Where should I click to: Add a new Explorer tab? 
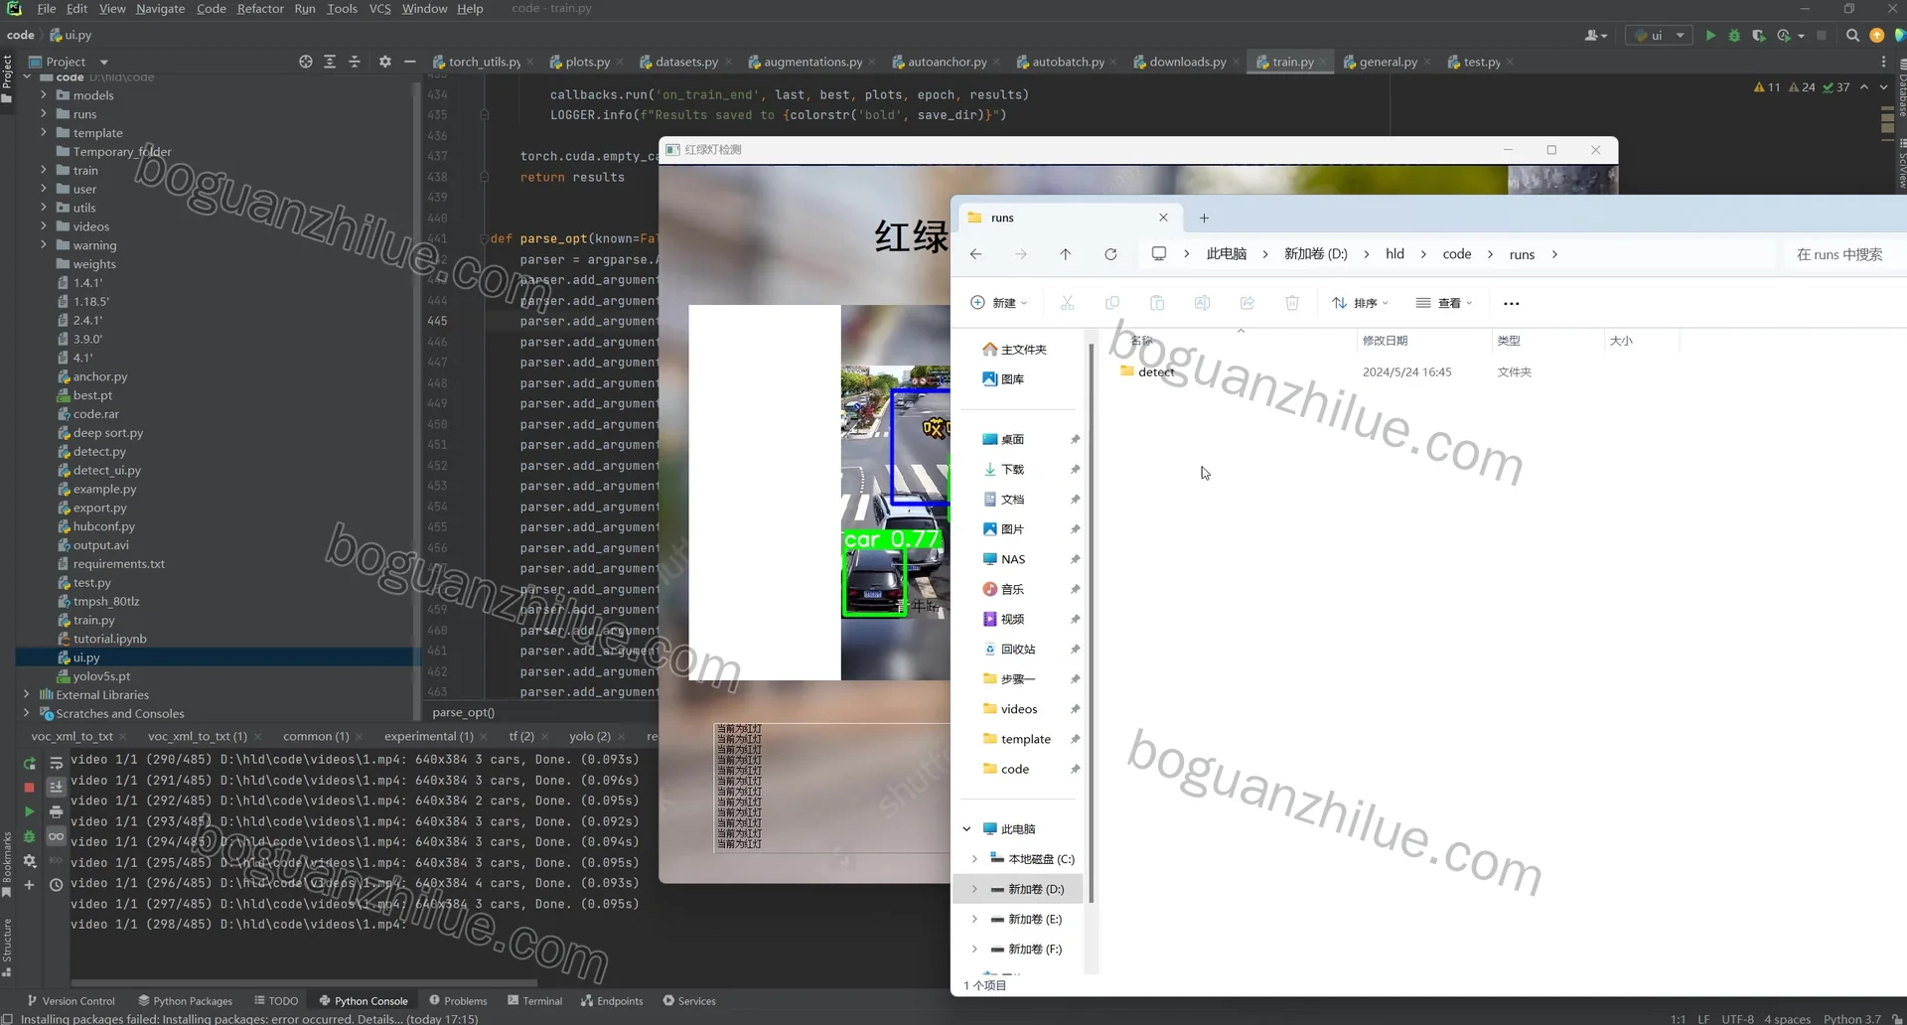tap(1204, 218)
